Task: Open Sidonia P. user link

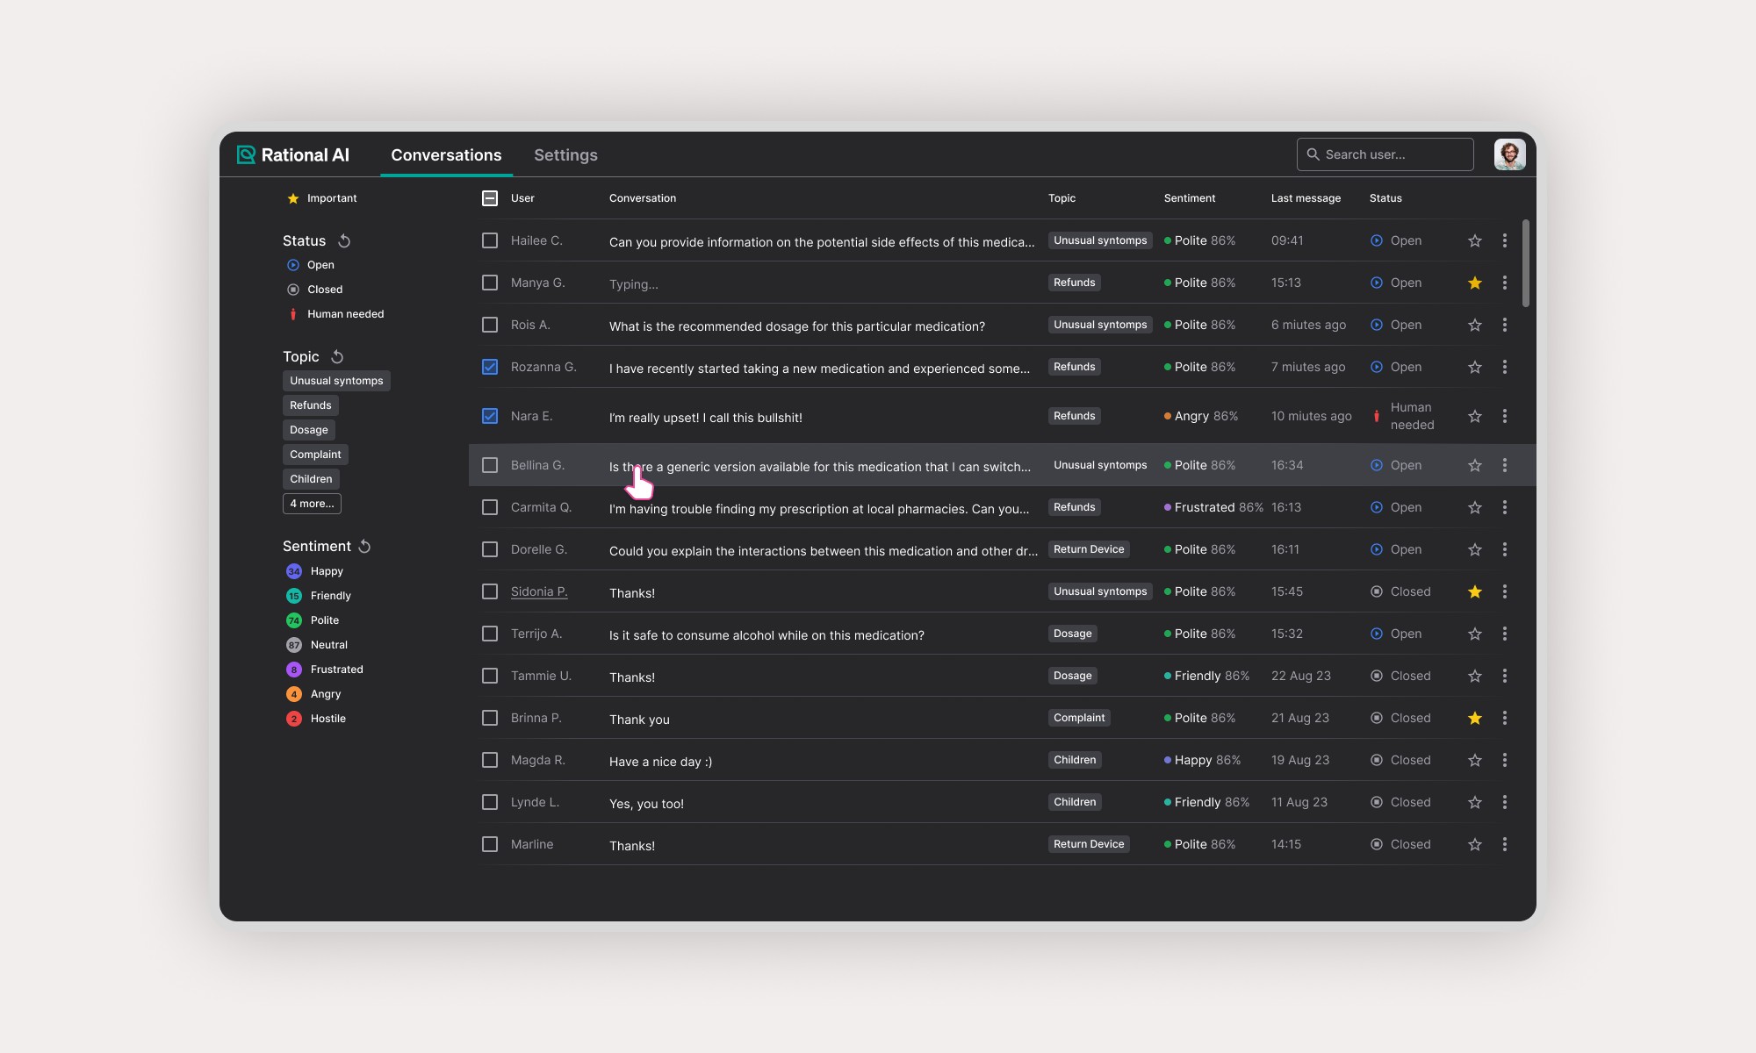Action: (539, 591)
